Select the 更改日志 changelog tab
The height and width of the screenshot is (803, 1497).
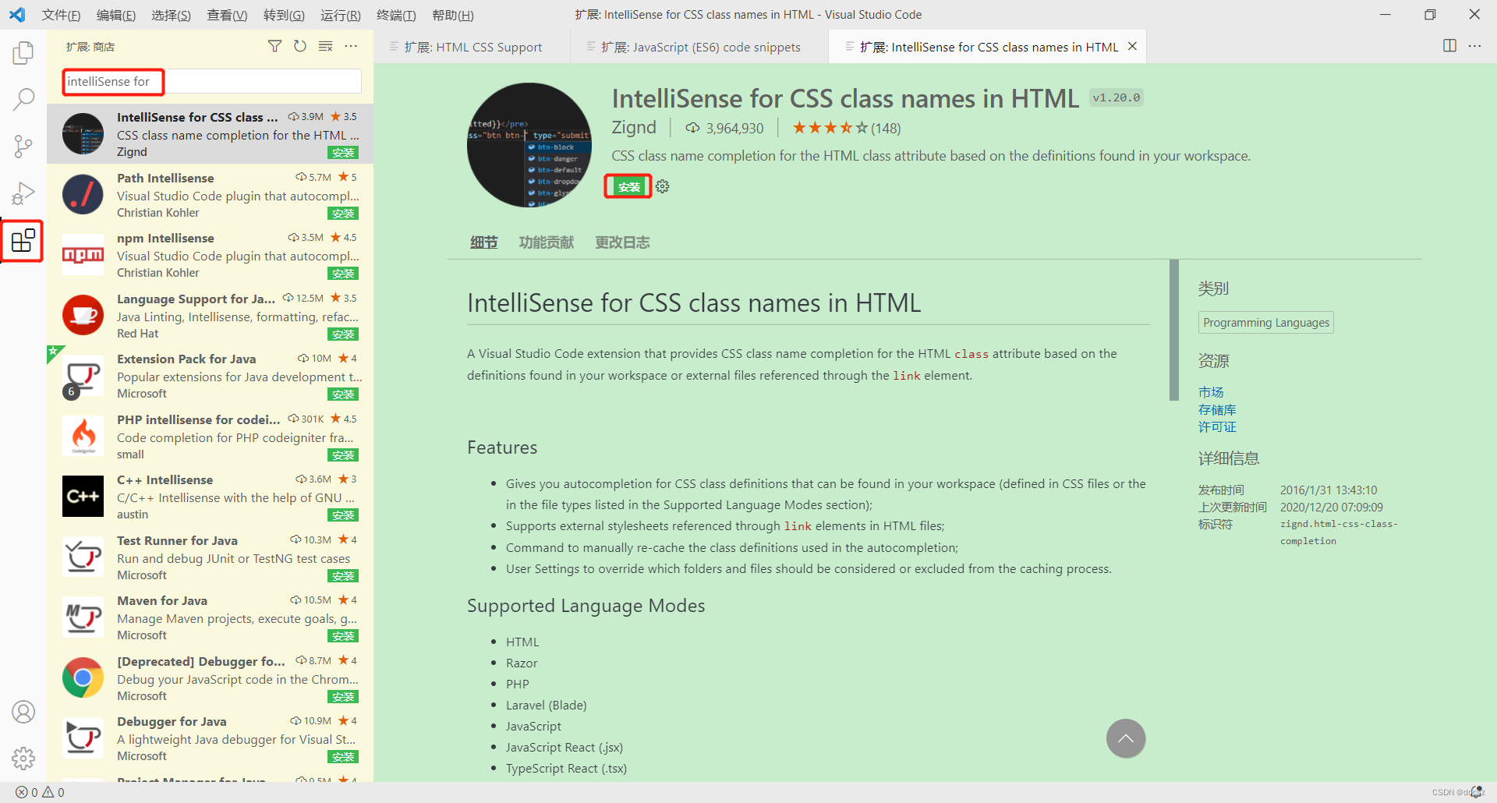622,242
